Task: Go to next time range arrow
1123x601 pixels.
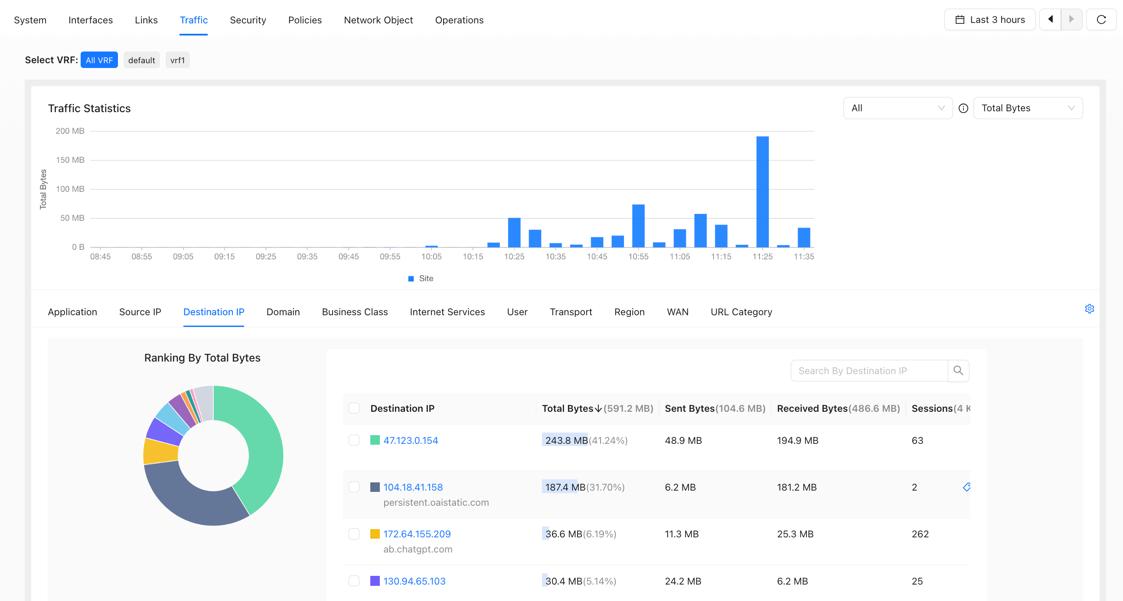Action: point(1071,19)
